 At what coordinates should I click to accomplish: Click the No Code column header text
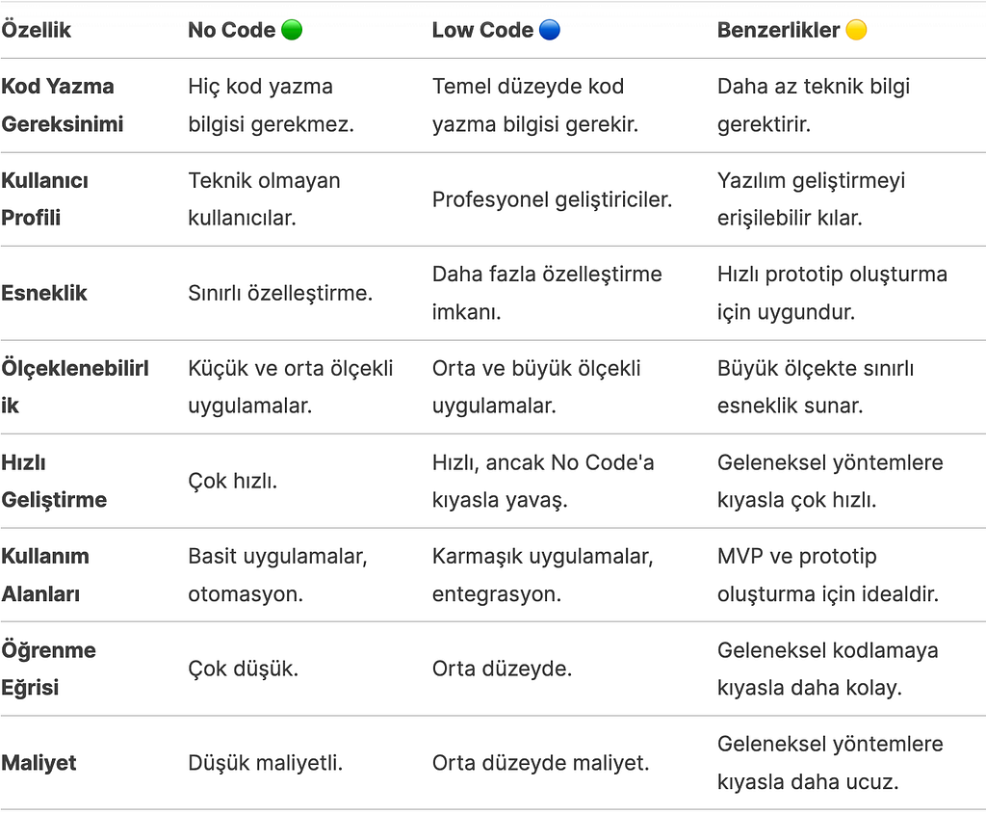tap(231, 30)
